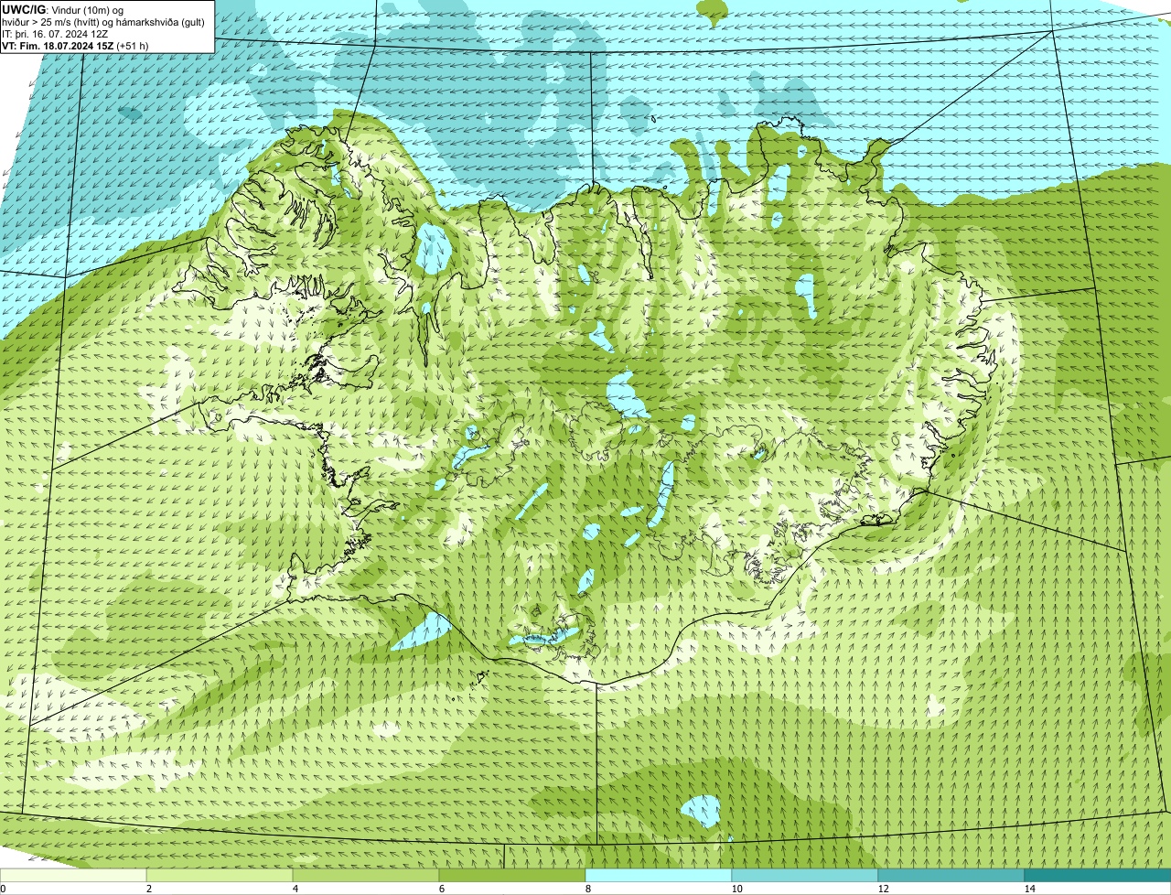Click the 2–4 m/s light green swatch

[220, 875]
